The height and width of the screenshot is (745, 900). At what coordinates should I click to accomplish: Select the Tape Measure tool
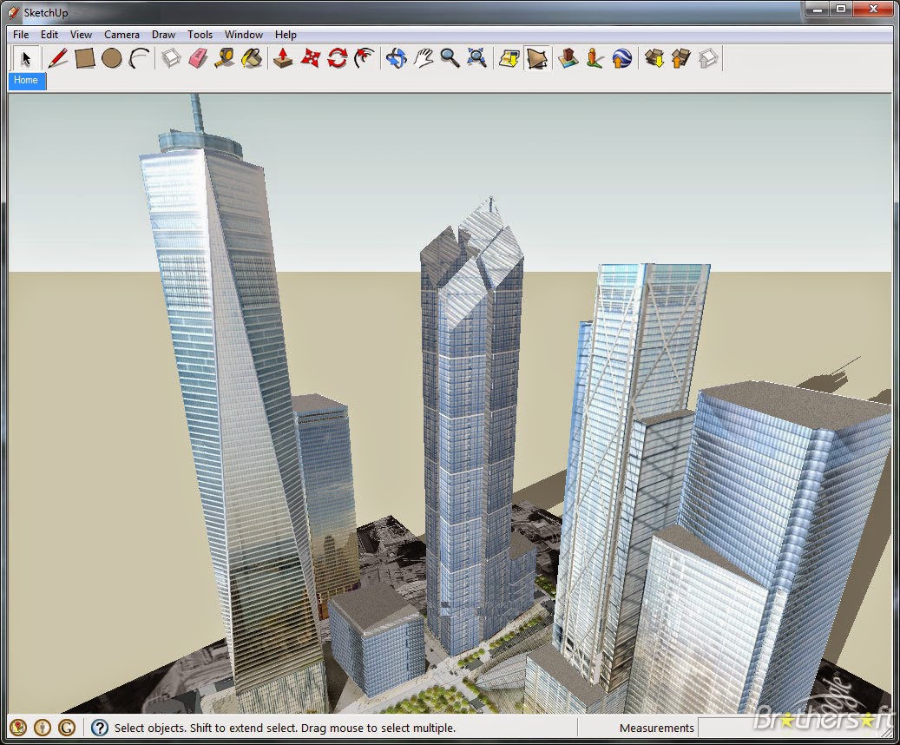click(225, 58)
